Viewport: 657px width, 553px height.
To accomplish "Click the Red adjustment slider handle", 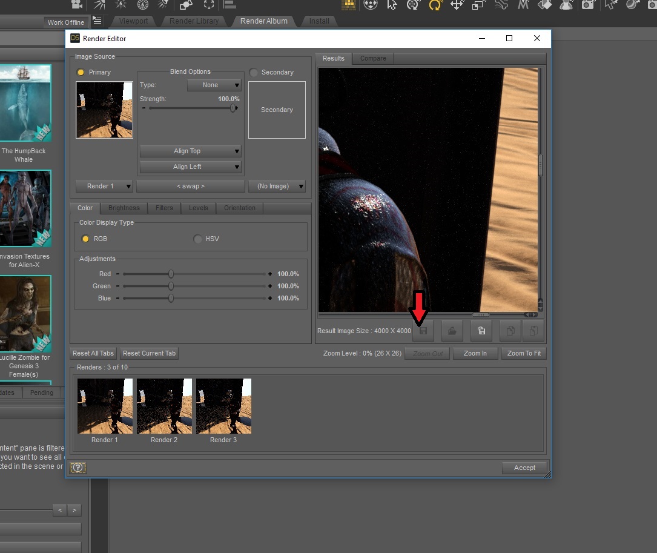I will 171,274.
